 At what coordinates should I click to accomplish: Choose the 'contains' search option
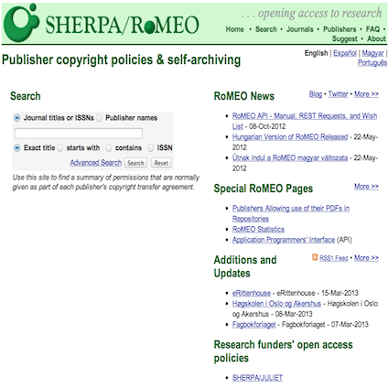(x=108, y=148)
